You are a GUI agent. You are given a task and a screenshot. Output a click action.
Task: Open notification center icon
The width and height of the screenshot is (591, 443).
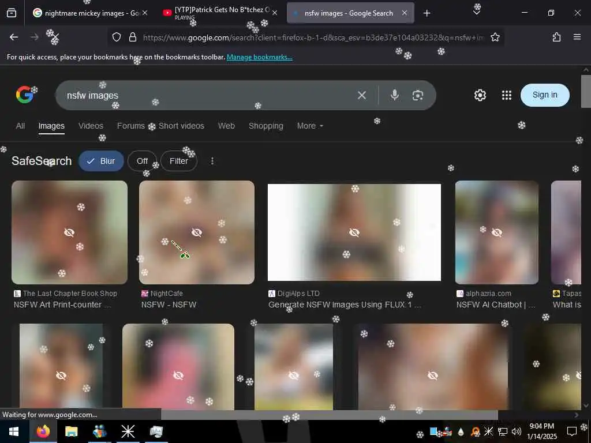pos(572,431)
